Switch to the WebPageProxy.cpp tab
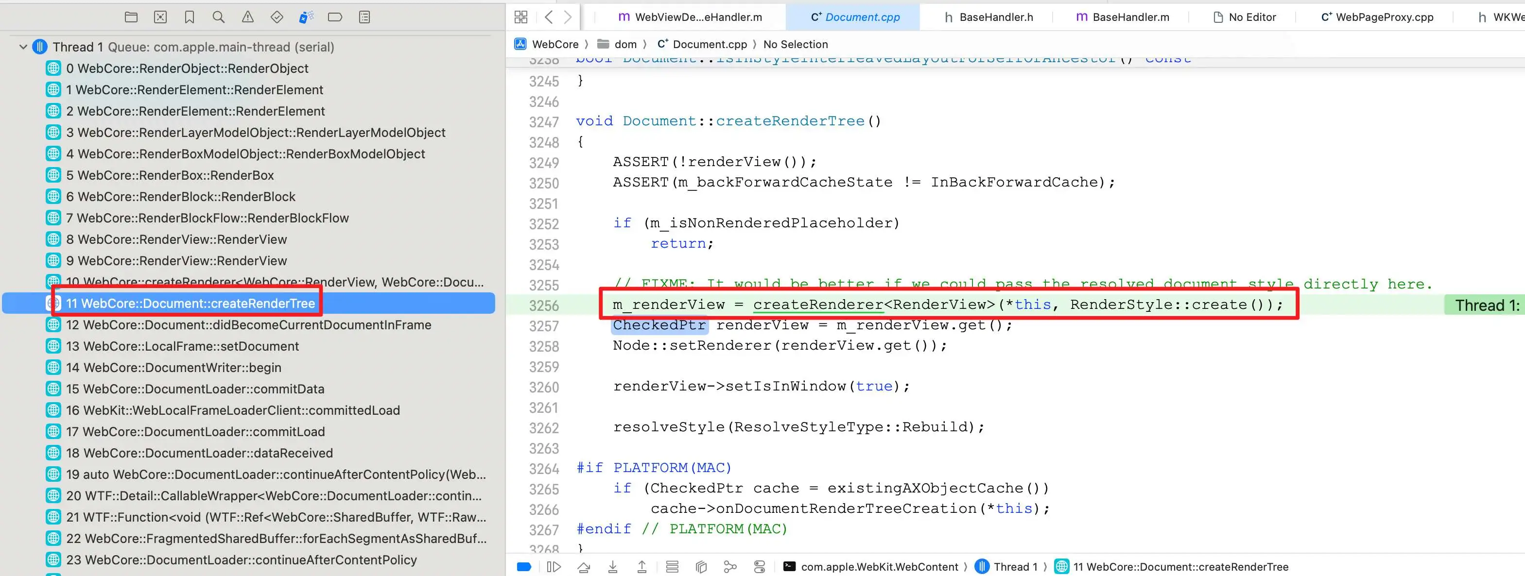The image size is (1525, 576). (x=1384, y=17)
